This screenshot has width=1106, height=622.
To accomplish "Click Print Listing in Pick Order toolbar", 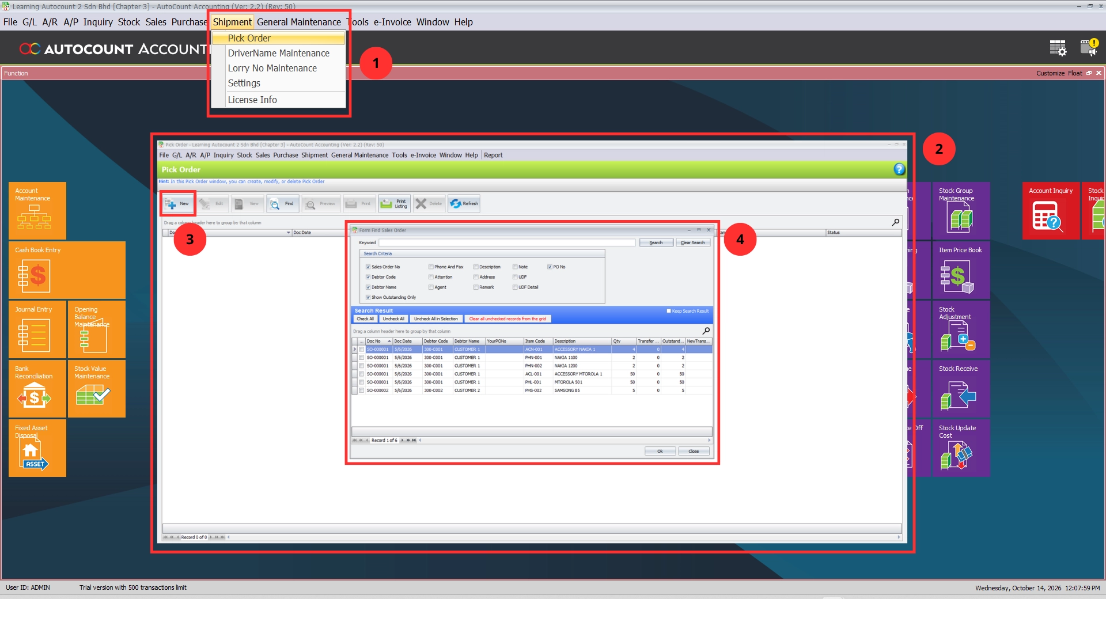I will pos(395,204).
